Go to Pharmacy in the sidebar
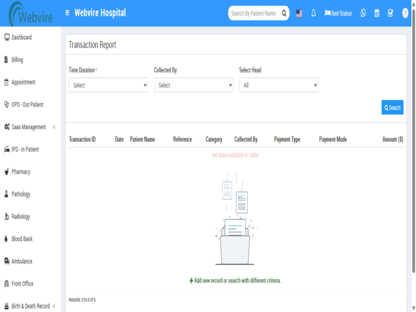 [21, 172]
